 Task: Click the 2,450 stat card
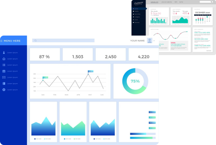pos(111,54)
